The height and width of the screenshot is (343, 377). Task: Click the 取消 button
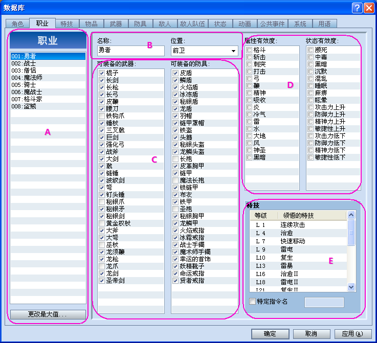[312, 334]
